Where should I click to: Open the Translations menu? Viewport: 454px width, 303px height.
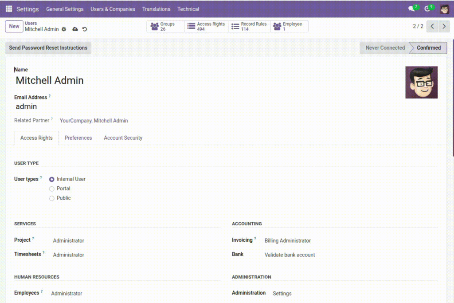[x=156, y=9]
